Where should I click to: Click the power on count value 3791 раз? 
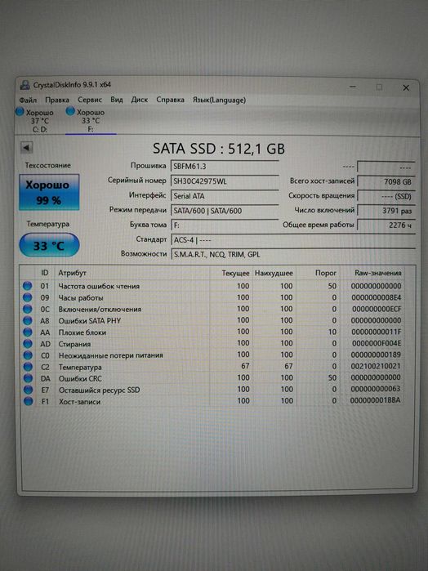(x=386, y=211)
